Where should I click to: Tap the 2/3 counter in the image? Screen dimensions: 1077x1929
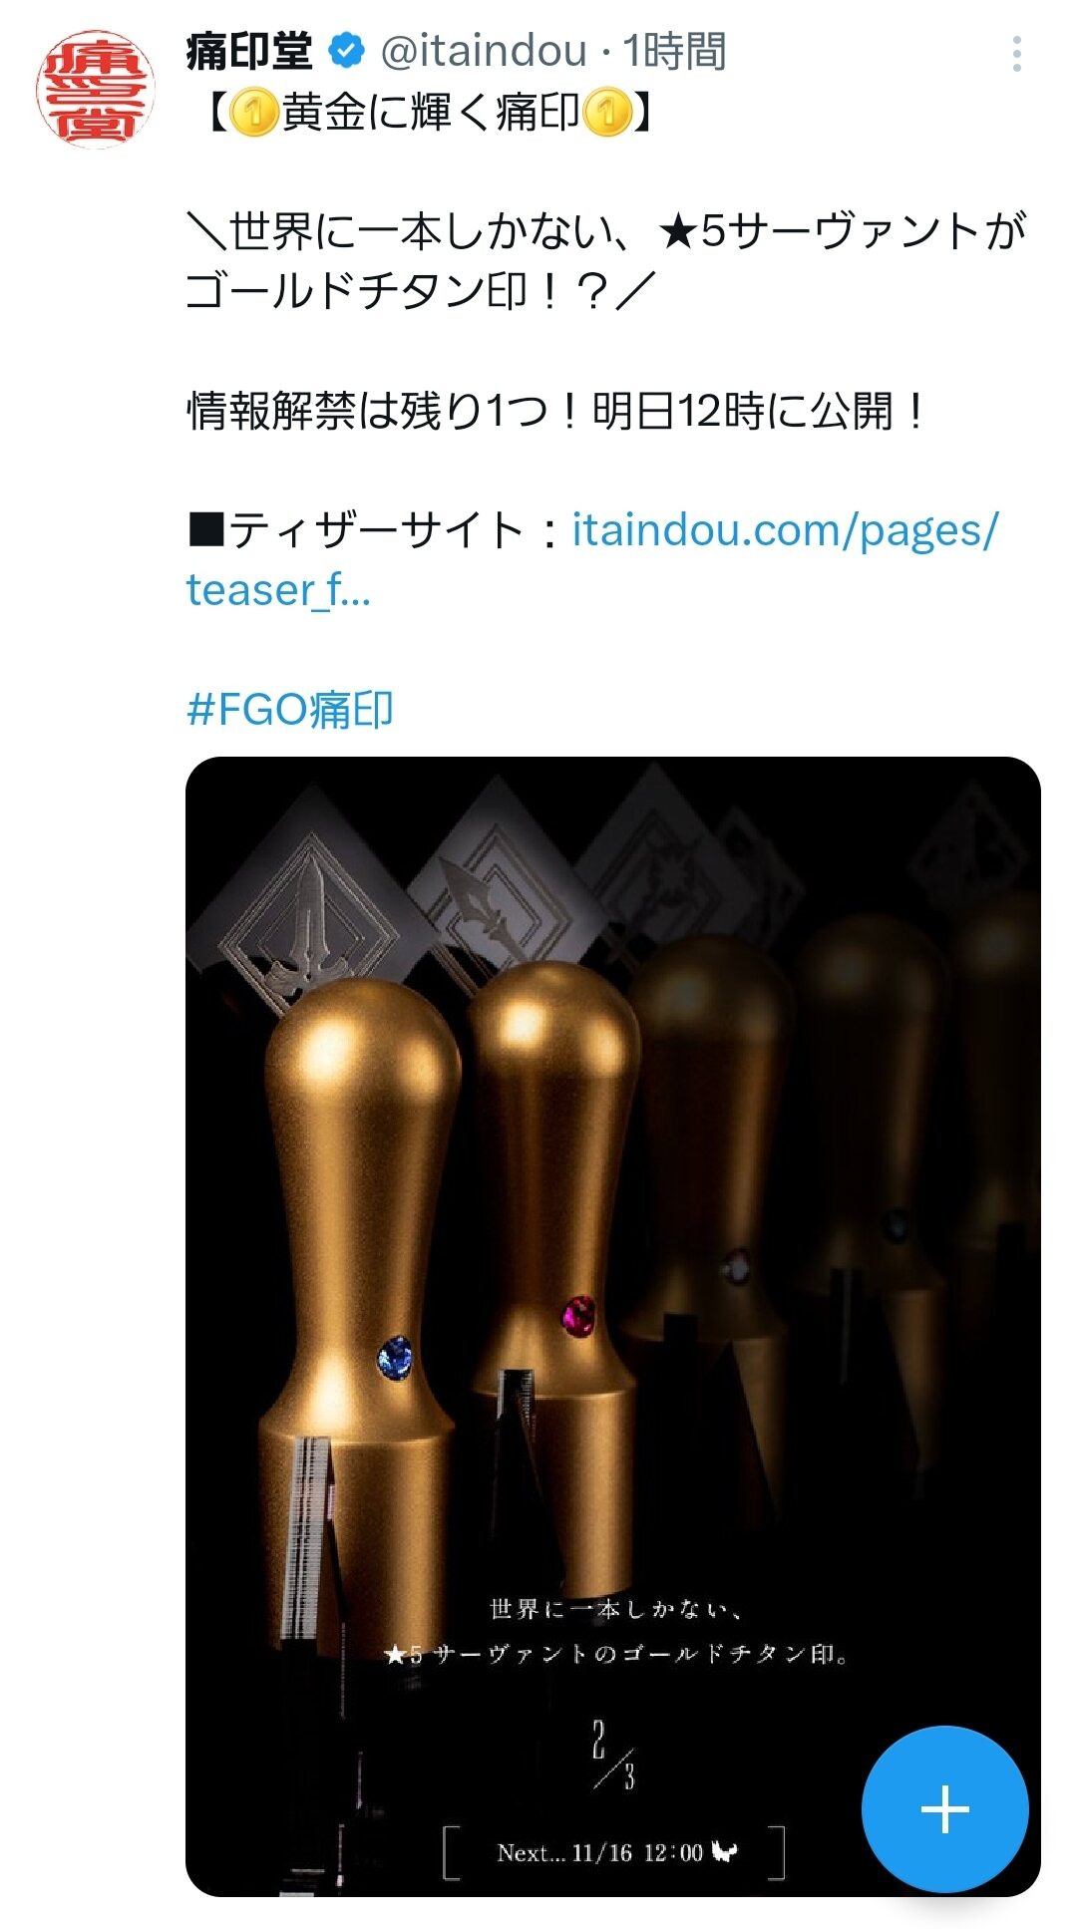coord(613,1755)
